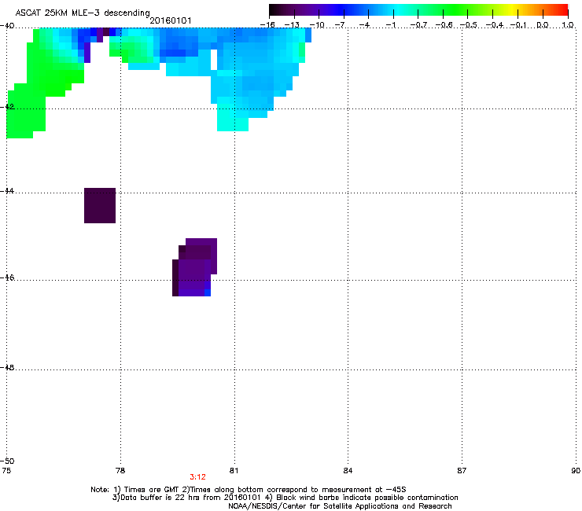
Task: Click the 90 longitude axis label
Action: tap(576, 471)
